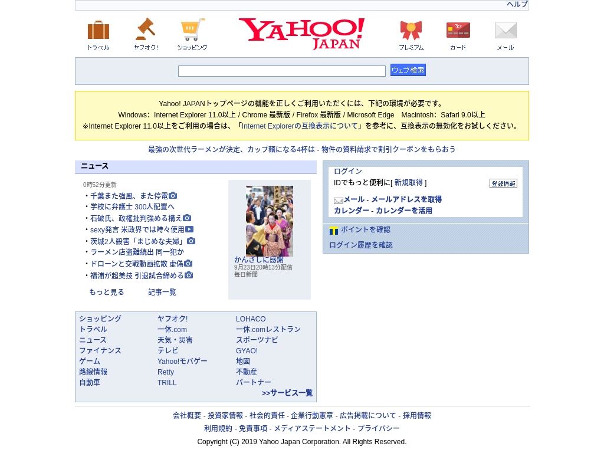Open headline ラーメン店盗難続出 同一犯か
This screenshot has width=604, height=453.
[x=137, y=252]
